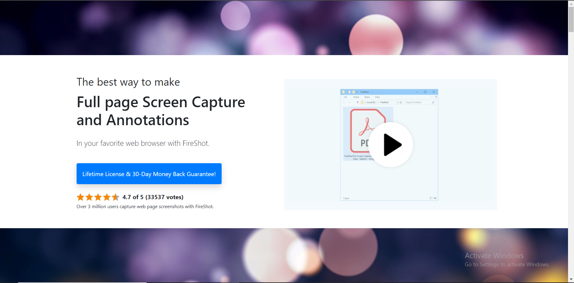The image size is (574, 283).
Task: Click the scroll up arrow of the page scrollbar
Action: 571,3
